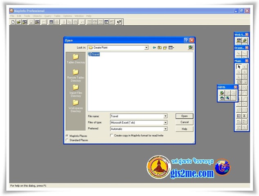Open the Tools menu
Viewport: 259px width, 196px height.
(x=27, y=16)
